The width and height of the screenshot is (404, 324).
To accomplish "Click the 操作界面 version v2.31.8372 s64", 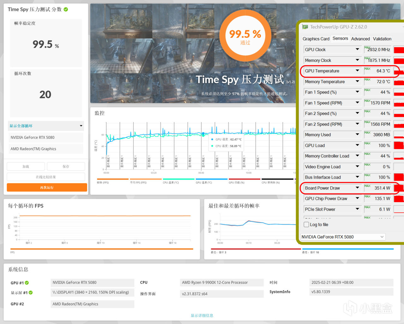I will click(x=222, y=294).
